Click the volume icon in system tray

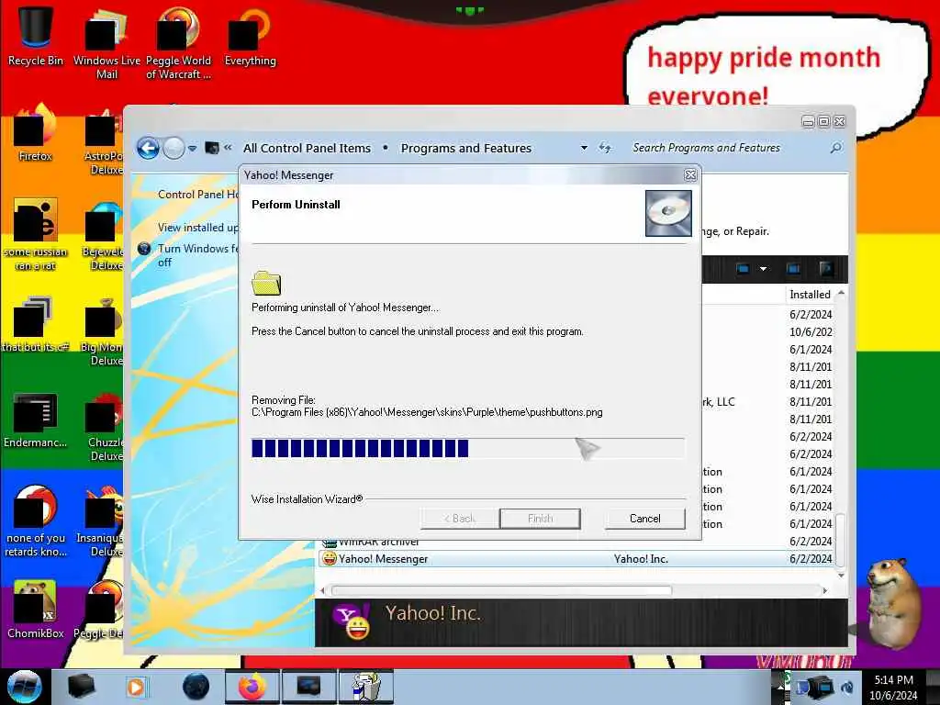[847, 687]
